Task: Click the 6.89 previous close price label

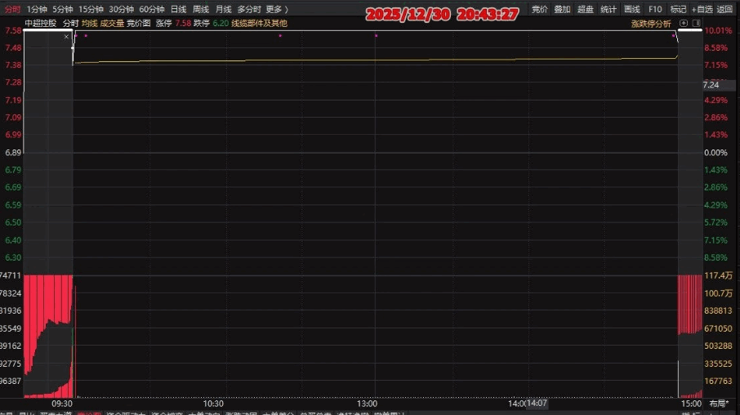Action: tap(13, 153)
